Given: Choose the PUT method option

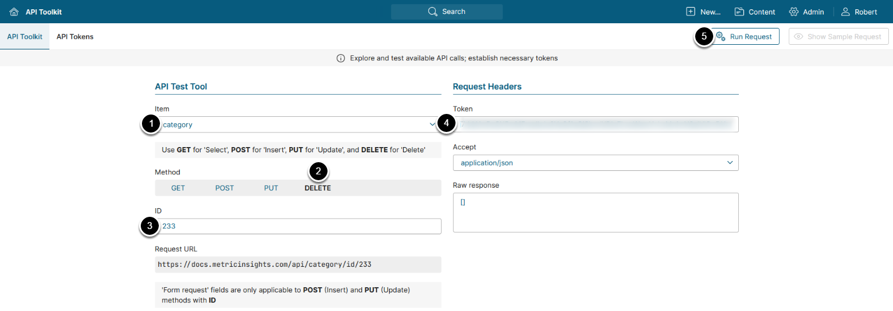Looking at the screenshot, I should pos(271,188).
